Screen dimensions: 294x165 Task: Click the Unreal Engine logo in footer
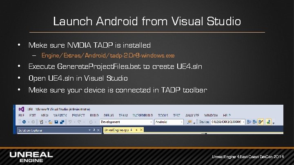tap(31, 157)
